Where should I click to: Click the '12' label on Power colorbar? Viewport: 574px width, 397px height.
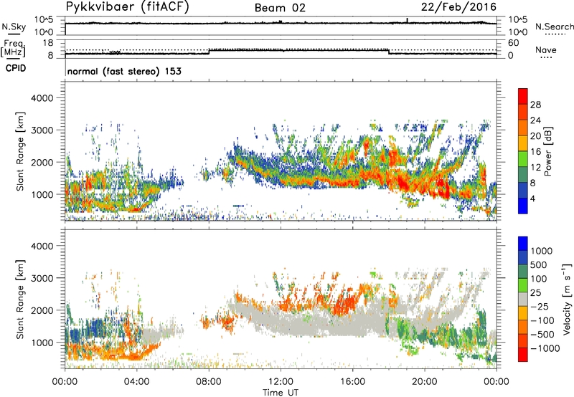pyautogui.click(x=535, y=168)
